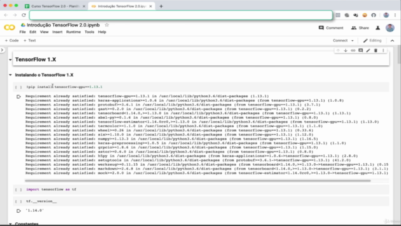Click the TensorFlow 1.X heading text
Viewport: 401px width, 226px height.
(x=36, y=60)
